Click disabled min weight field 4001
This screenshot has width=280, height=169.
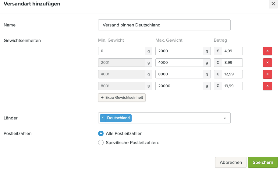click(122, 74)
